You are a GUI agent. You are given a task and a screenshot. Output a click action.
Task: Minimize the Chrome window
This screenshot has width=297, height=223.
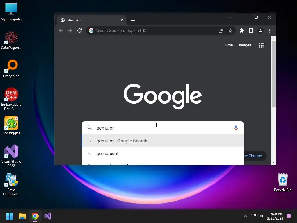click(243, 17)
